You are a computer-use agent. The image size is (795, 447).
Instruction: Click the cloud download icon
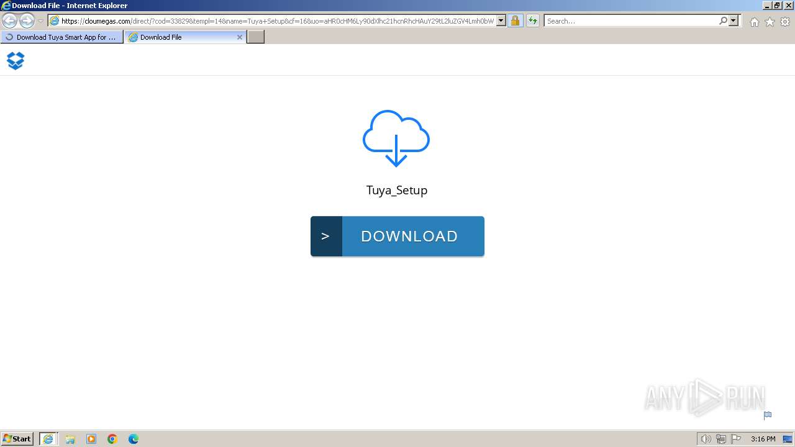pos(396,138)
